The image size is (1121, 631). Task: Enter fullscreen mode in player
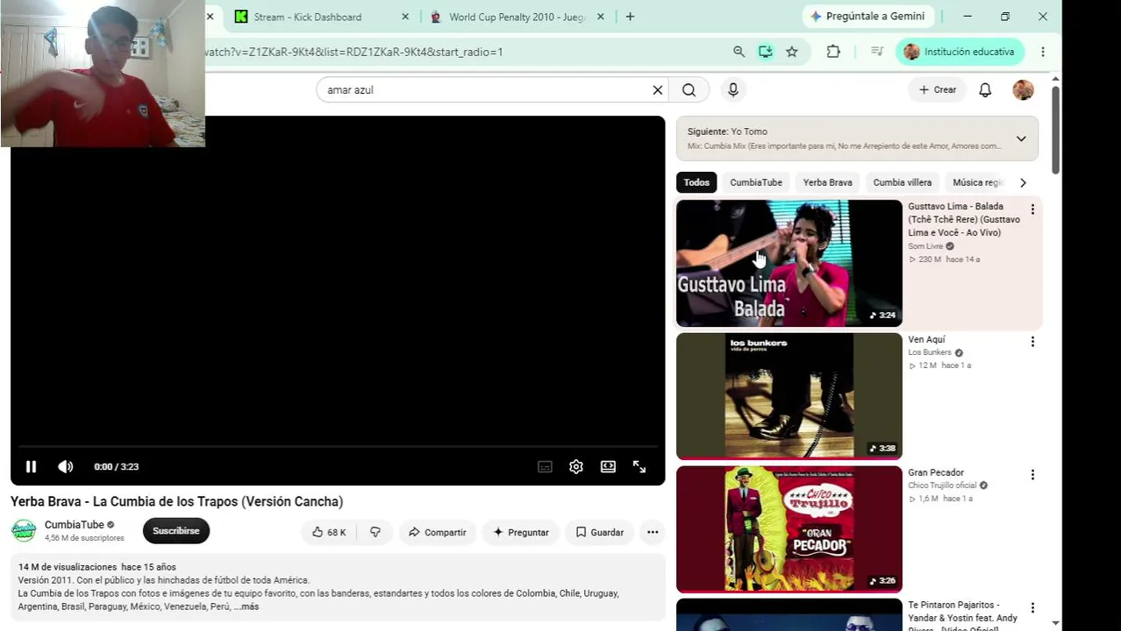pyautogui.click(x=639, y=467)
